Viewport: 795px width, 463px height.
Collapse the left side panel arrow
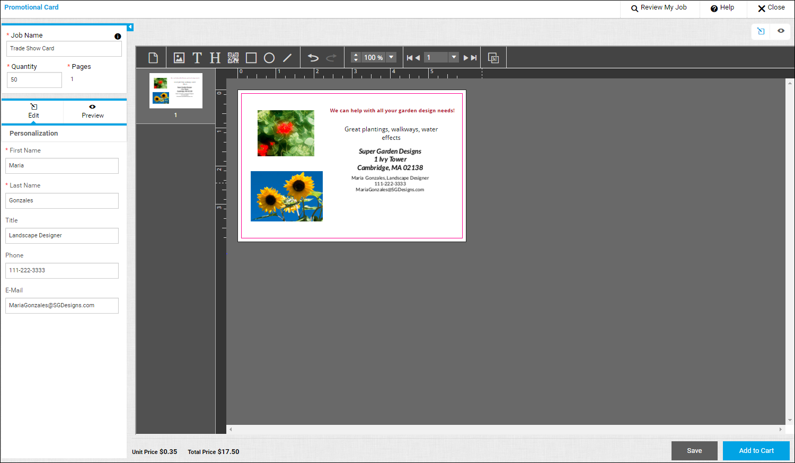pos(130,27)
